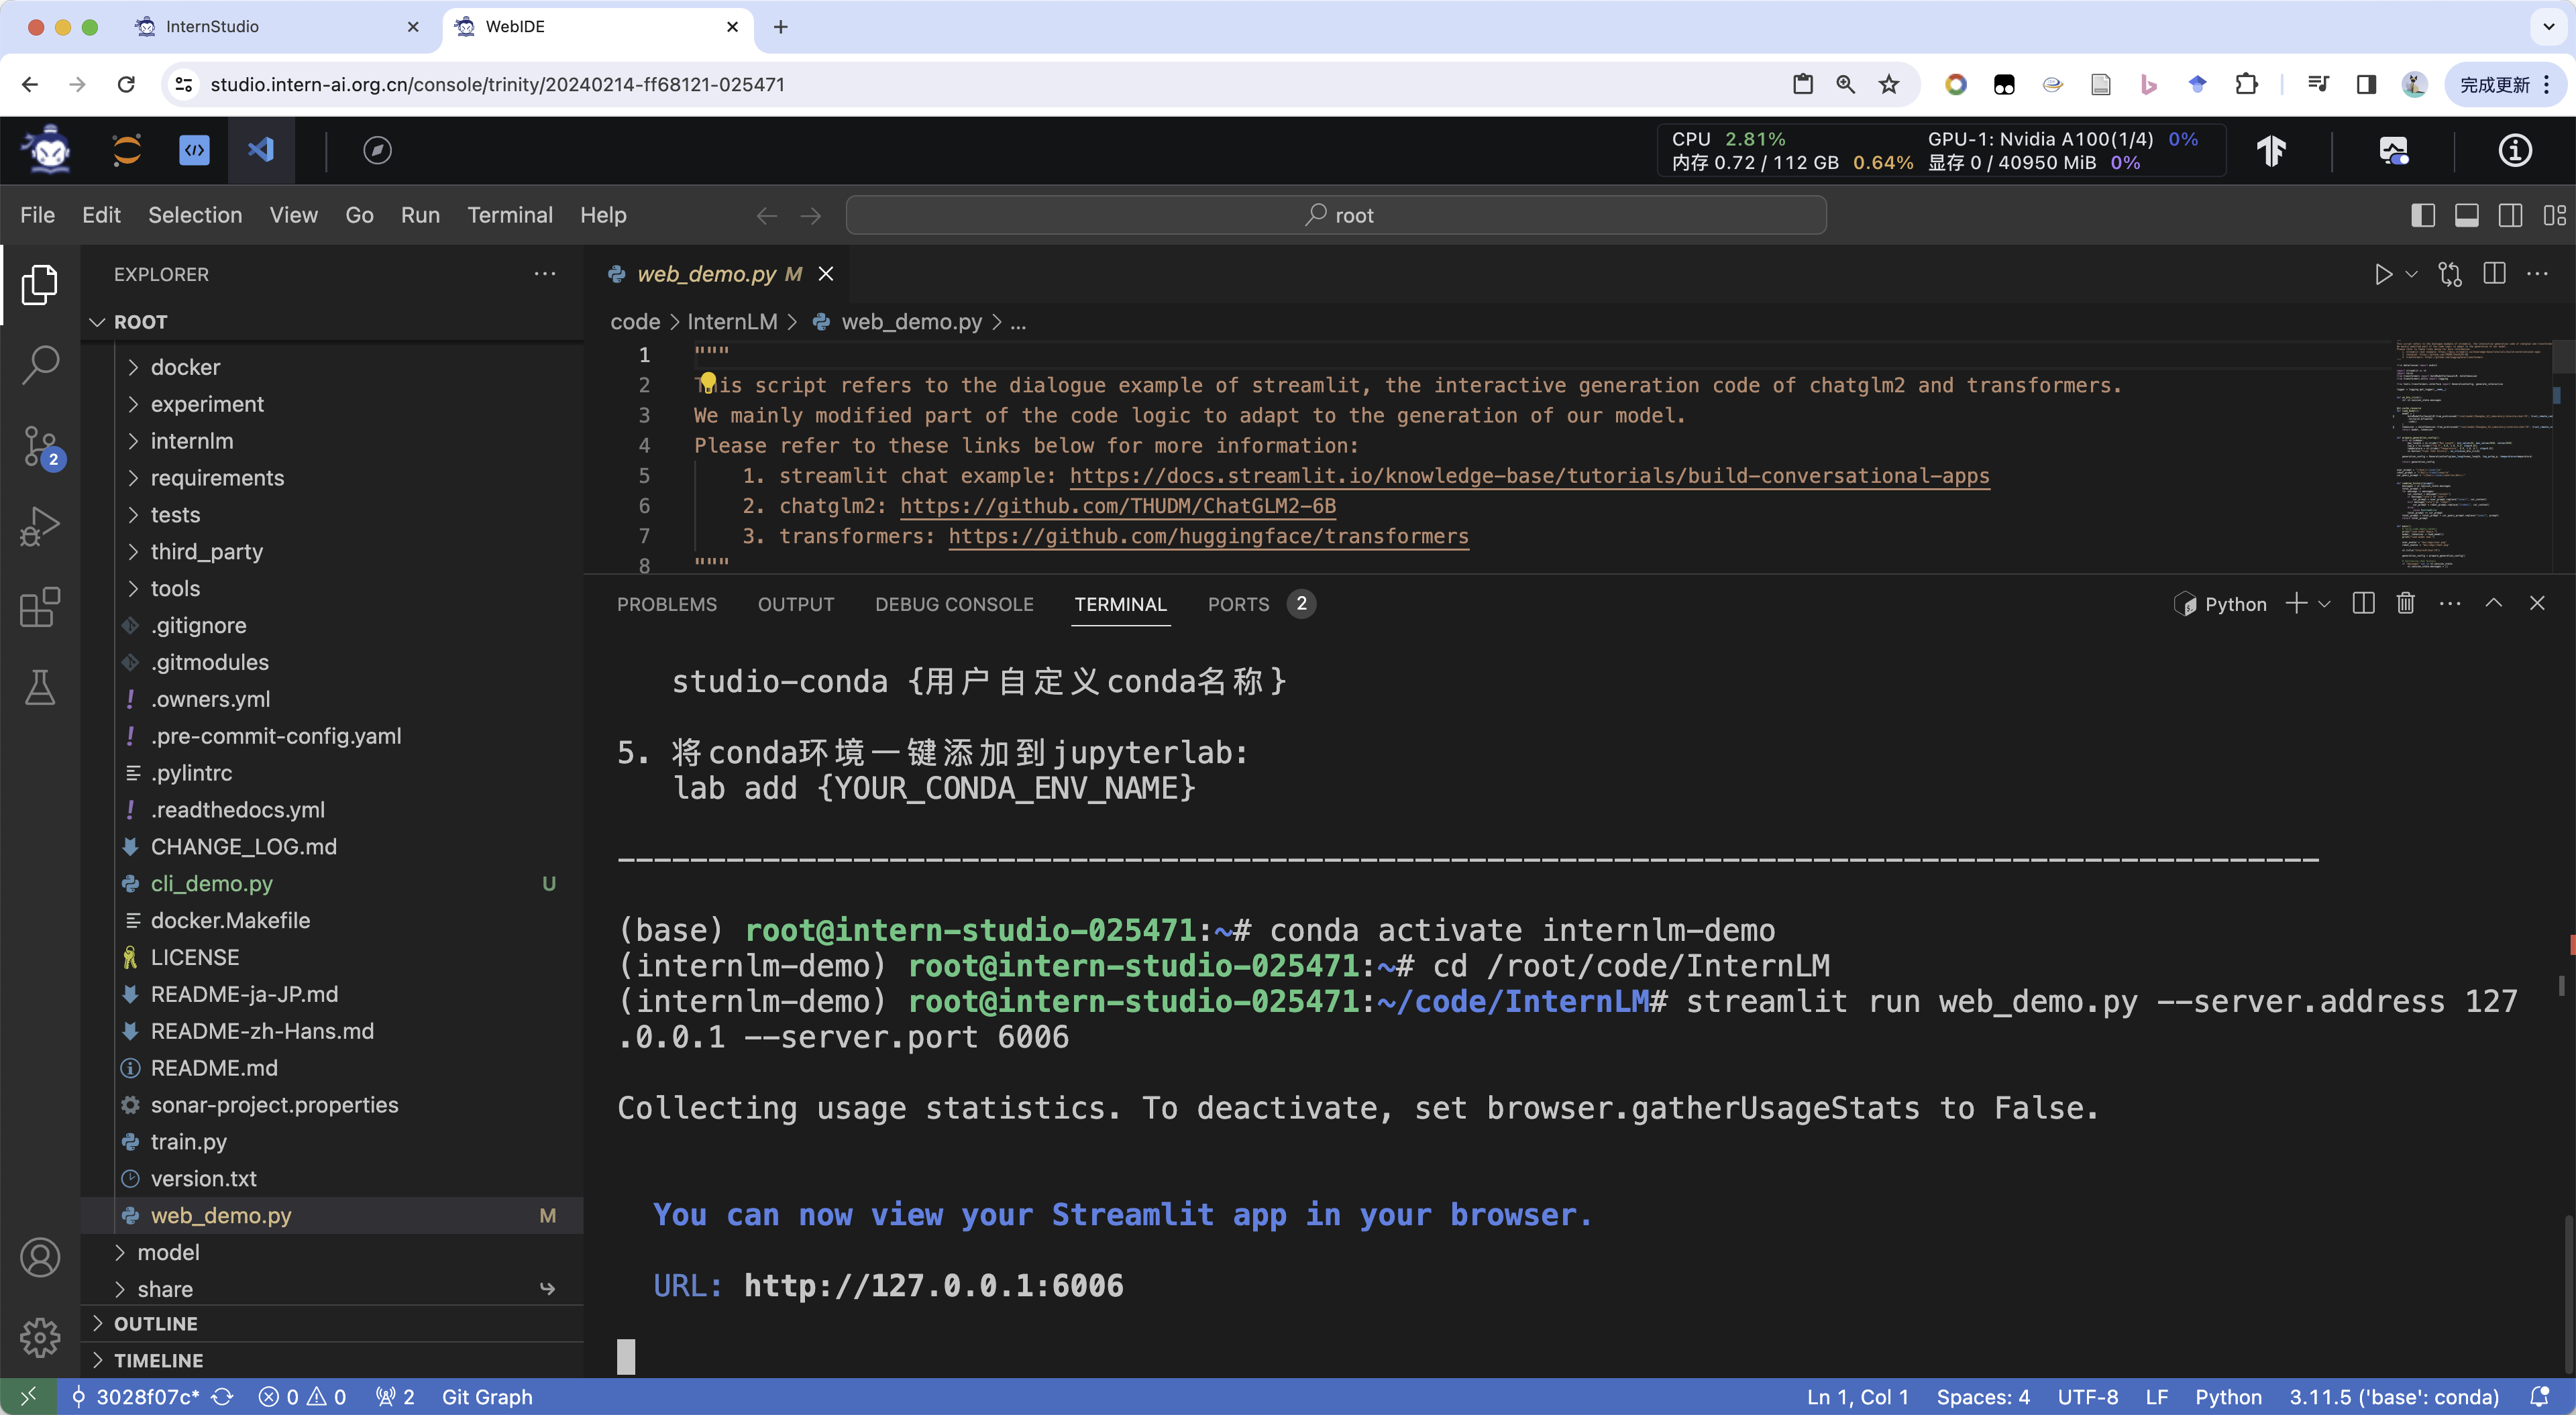Toggle the bottom panel layout icon
Image resolution: width=2576 pixels, height=1415 pixels.
pos(2466,215)
